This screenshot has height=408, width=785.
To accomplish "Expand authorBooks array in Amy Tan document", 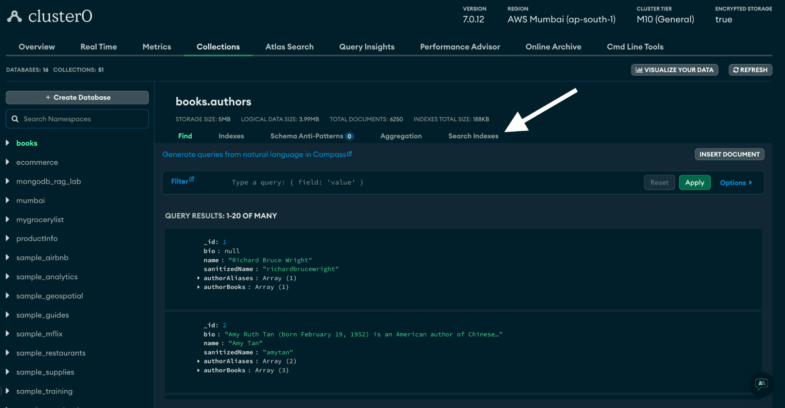I will click(x=198, y=370).
